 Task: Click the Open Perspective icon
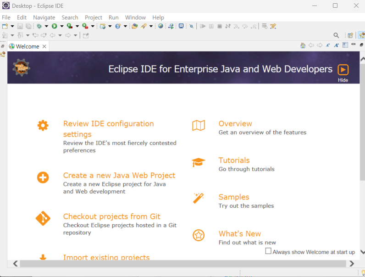point(350,35)
